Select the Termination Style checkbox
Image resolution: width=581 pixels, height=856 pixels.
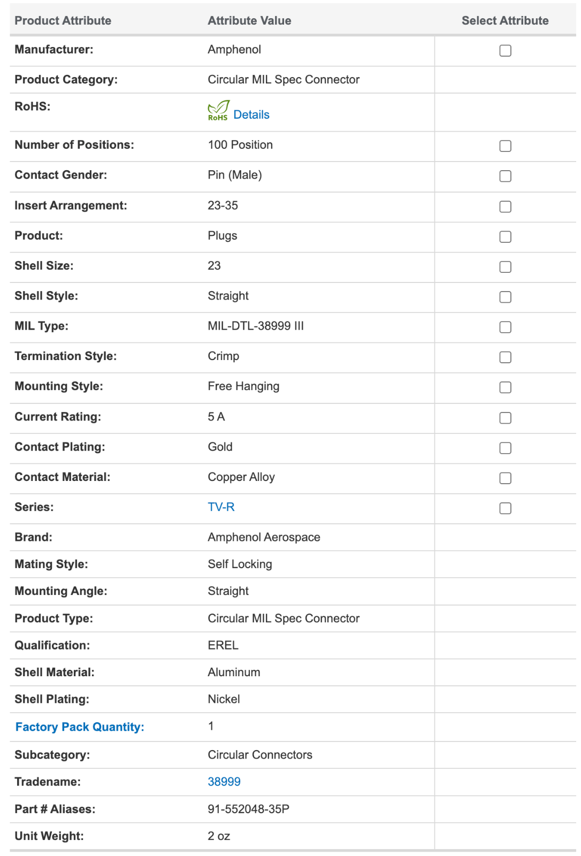(x=505, y=357)
